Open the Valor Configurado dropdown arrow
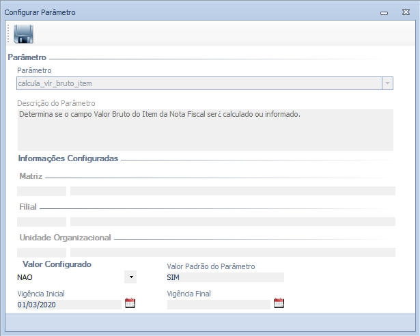Viewport: 420px width, 336px height. 130,277
